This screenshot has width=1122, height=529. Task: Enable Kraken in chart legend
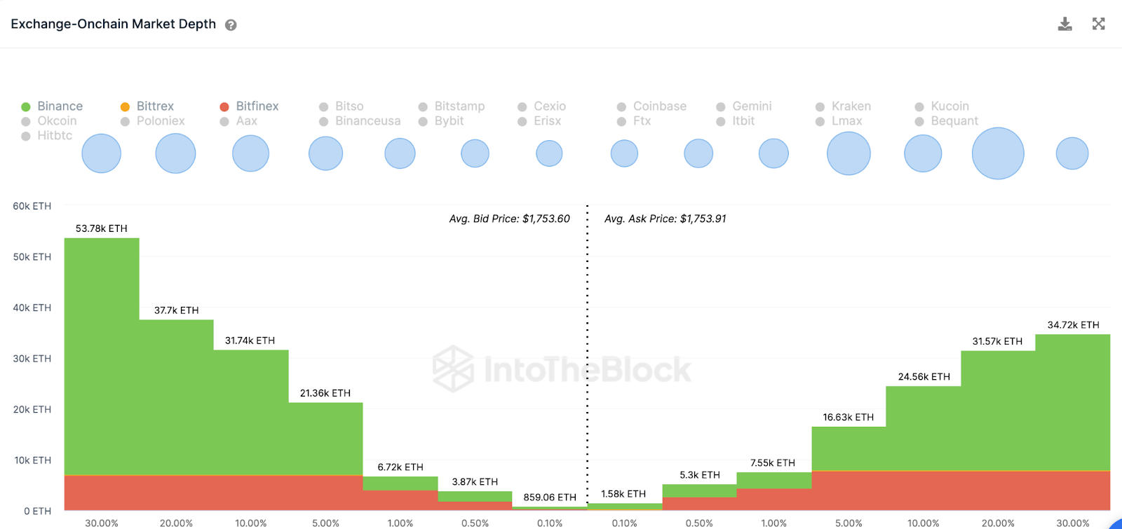tap(843, 107)
